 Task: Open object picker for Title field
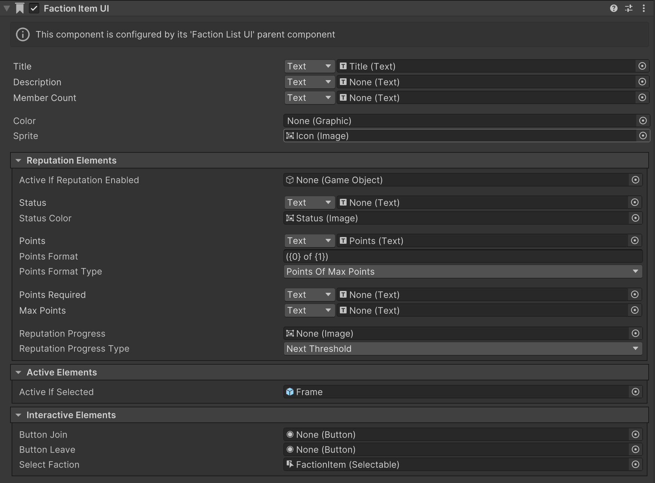(x=642, y=66)
